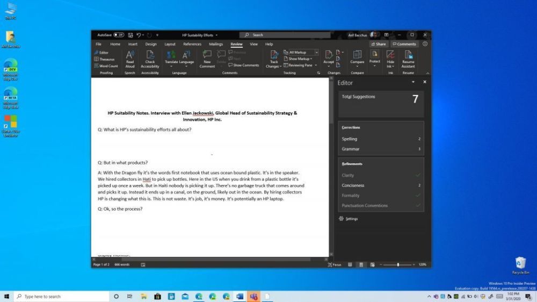537x302 pixels.
Task: Click the Save icon in title bar
Action: click(x=130, y=35)
